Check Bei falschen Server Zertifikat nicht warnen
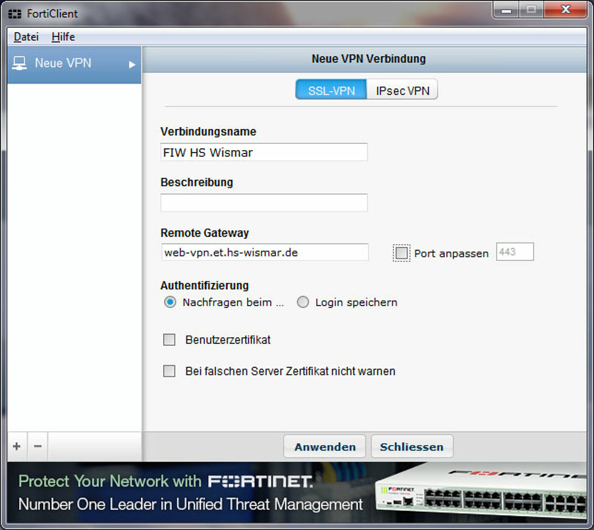The width and height of the screenshot is (594, 530). point(169,371)
